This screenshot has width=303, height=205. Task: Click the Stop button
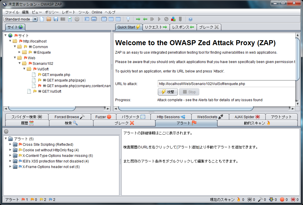click(189, 92)
